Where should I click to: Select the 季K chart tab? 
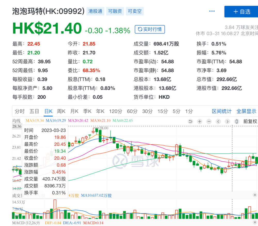[x=87, y=111]
